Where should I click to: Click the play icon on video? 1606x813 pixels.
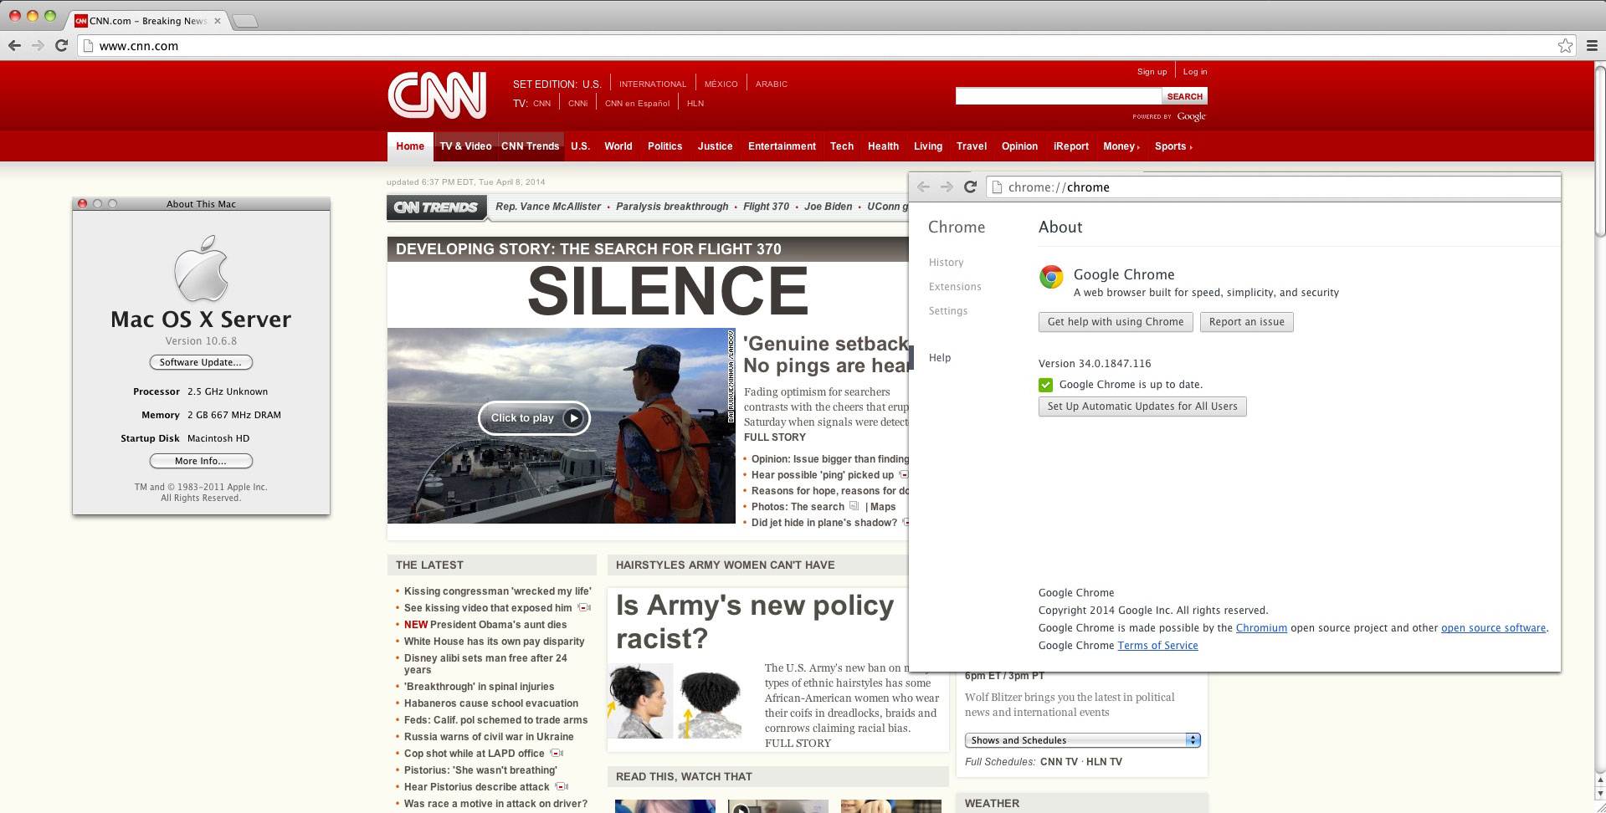pos(573,418)
